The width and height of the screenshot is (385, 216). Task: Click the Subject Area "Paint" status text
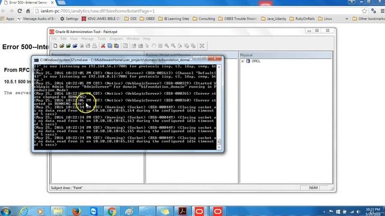[67, 188]
